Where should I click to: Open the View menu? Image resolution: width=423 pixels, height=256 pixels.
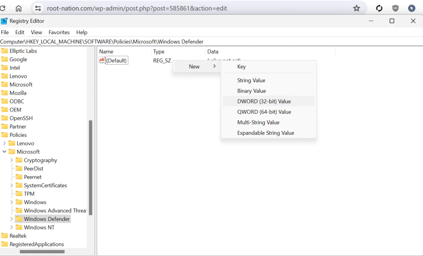coord(36,33)
